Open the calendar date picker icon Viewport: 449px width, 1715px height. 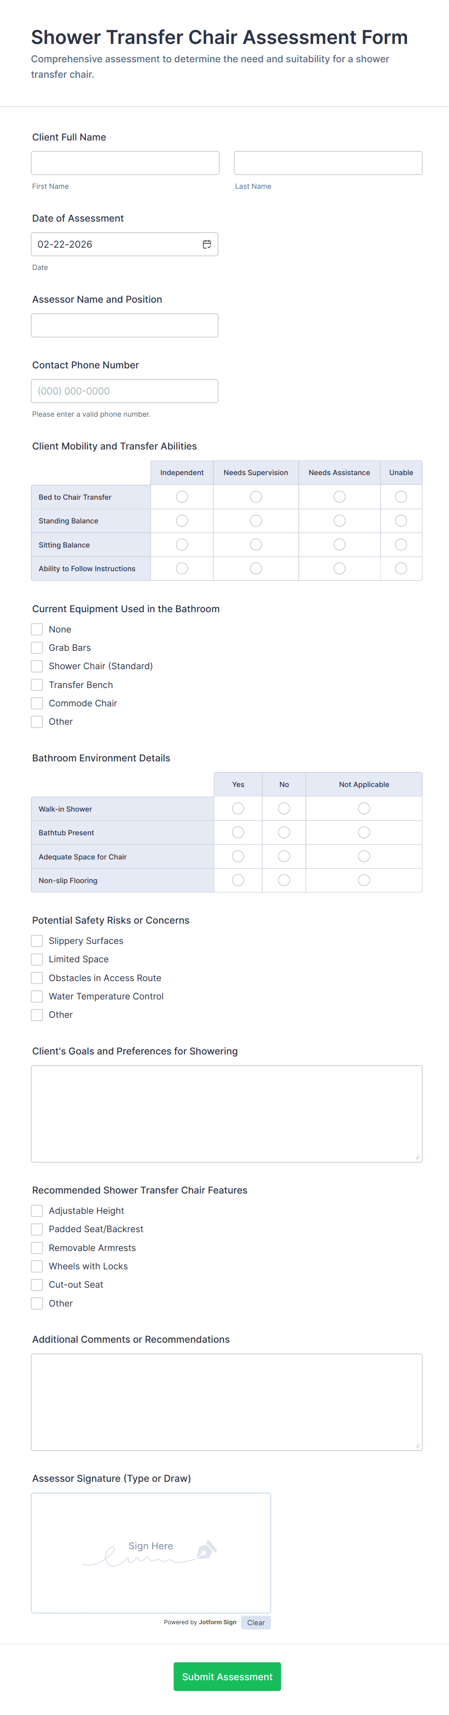click(x=207, y=244)
